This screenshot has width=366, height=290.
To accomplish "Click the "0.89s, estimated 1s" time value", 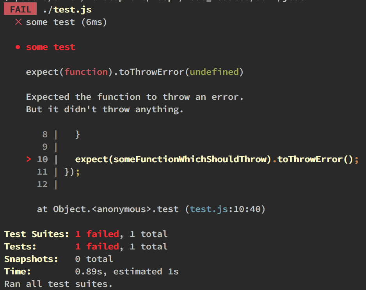I will [x=126, y=272].
